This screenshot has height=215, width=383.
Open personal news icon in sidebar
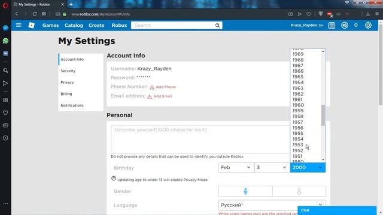(5, 125)
